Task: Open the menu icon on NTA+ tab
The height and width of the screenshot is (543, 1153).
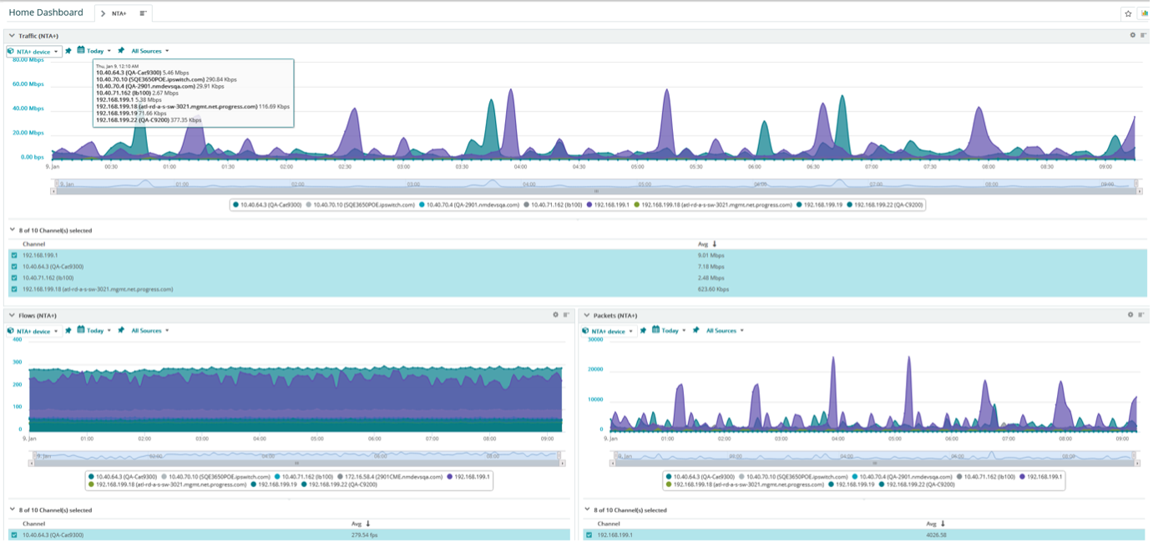Action: pos(143,13)
